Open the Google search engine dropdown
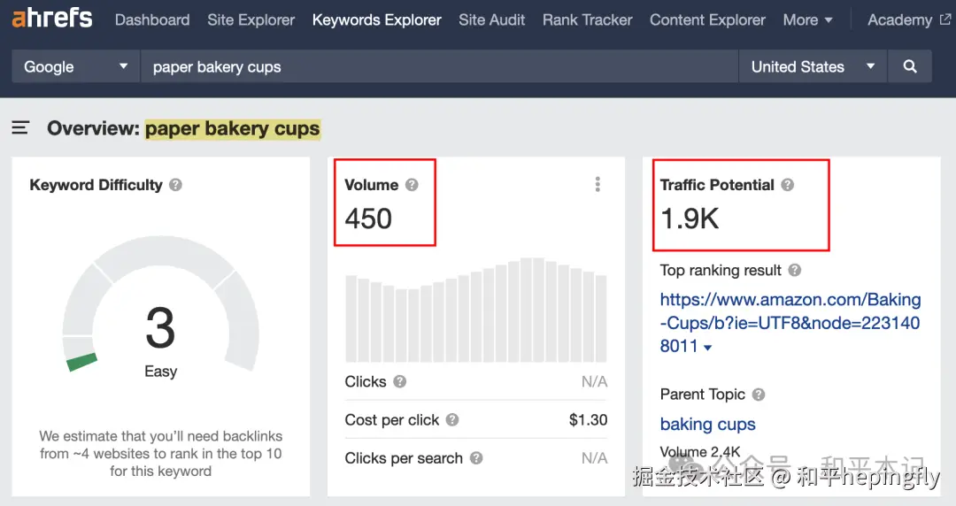 [x=75, y=67]
